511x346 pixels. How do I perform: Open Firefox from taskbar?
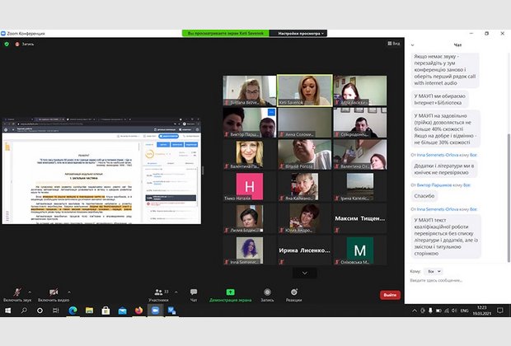(x=138, y=311)
